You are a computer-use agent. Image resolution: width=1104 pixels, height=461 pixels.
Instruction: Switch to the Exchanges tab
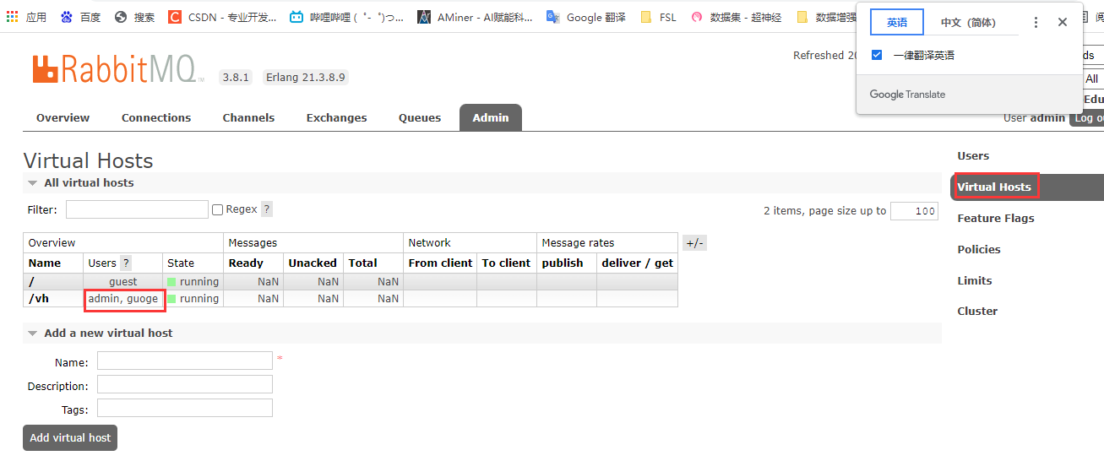pyautogui.click(x=337, y=118)
